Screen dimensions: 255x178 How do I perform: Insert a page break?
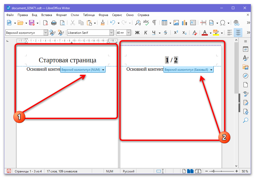[203, 23]
